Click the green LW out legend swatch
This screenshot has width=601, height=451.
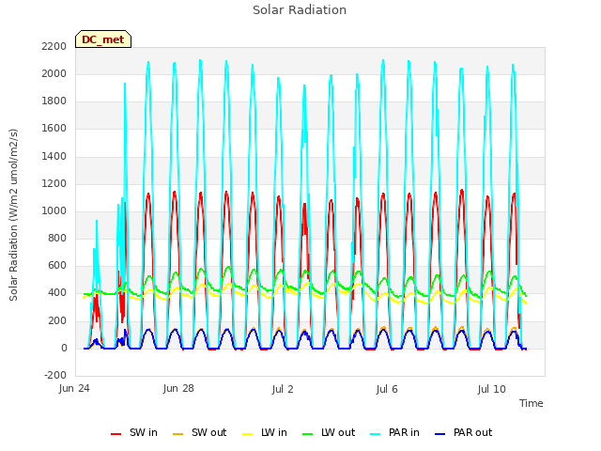point(307,434)
